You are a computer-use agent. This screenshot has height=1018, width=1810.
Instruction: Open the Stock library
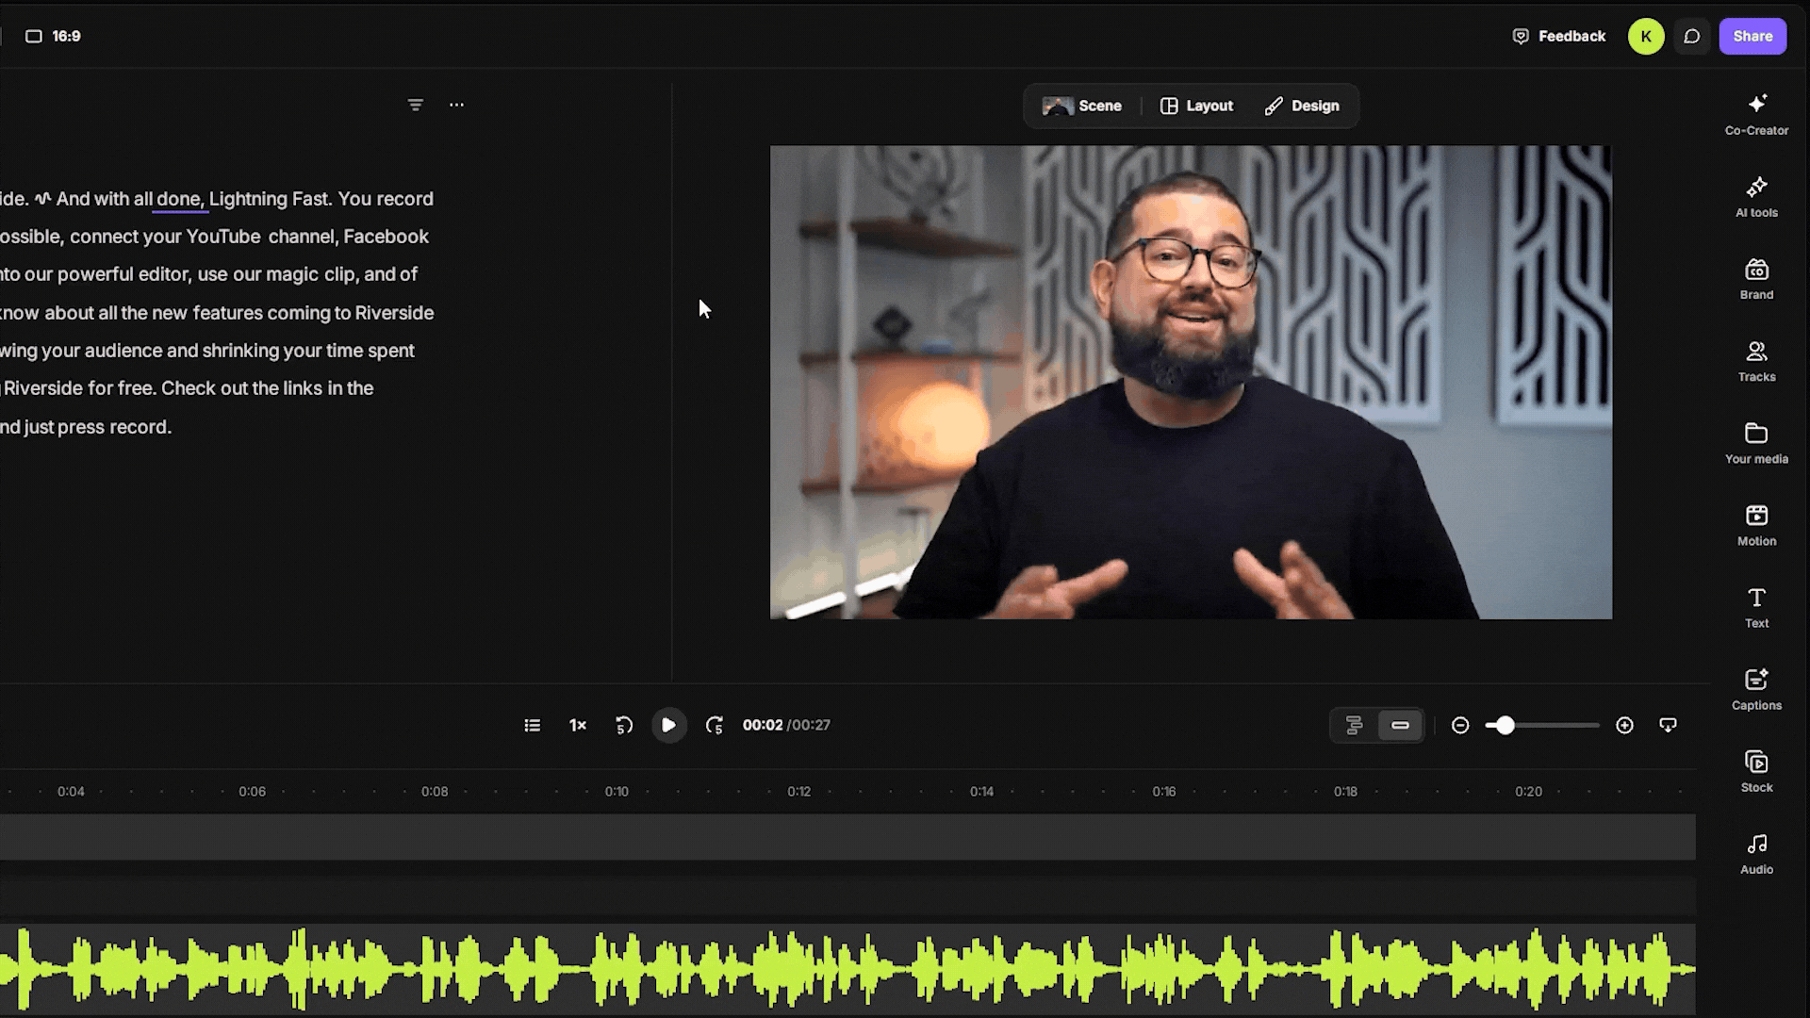tap(1756, 771)
